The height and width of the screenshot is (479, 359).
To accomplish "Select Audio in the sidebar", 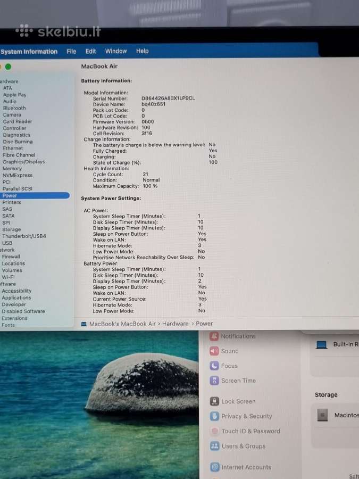I will point(10,102).
